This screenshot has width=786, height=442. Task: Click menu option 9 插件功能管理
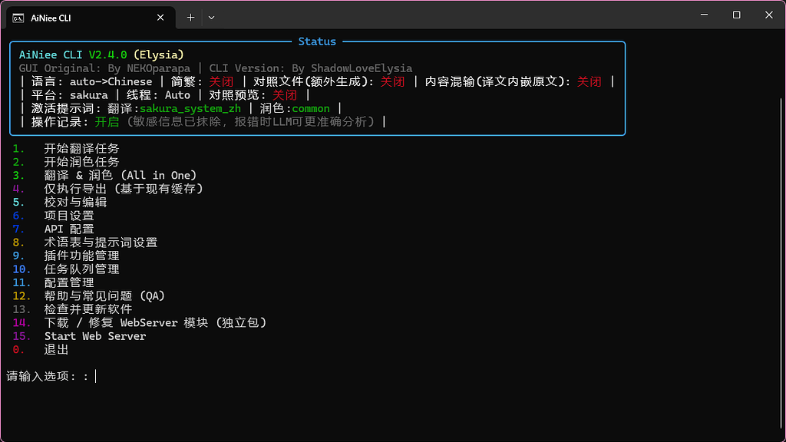coord(66,256)
